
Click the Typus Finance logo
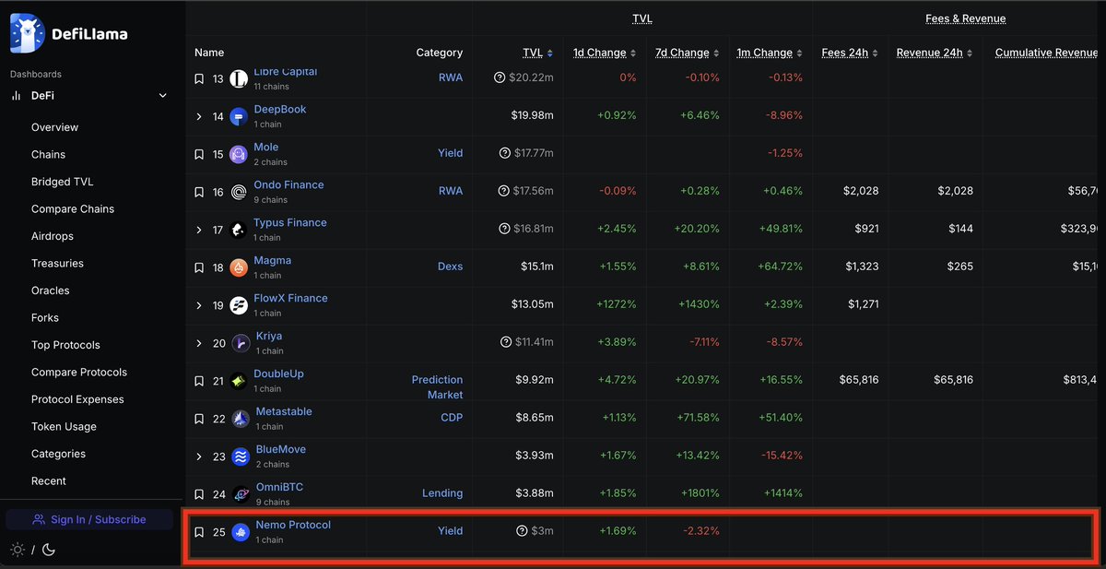(x=239, y=230)
